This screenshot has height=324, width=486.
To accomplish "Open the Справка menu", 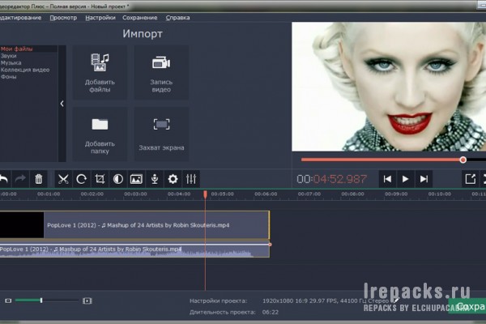I will tap(177, 18).
